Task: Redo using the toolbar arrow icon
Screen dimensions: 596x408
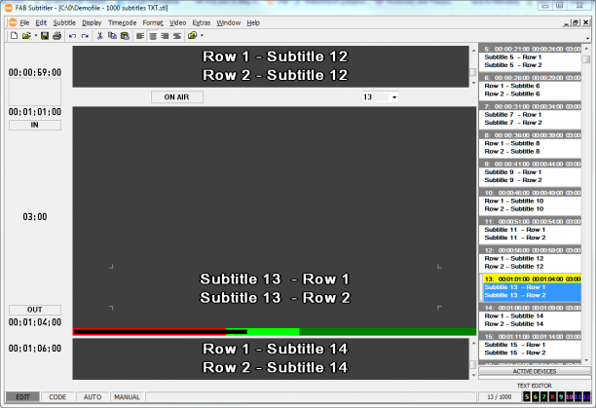Action: click(85, 36)
